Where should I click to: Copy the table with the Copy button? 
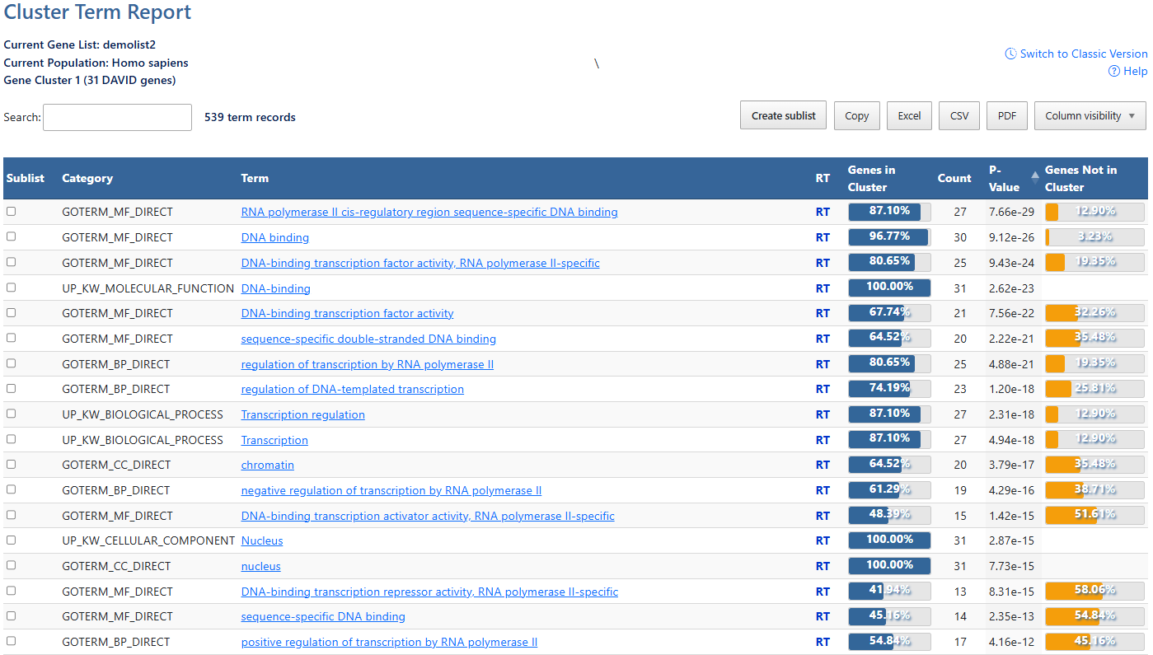coord(856,115)
